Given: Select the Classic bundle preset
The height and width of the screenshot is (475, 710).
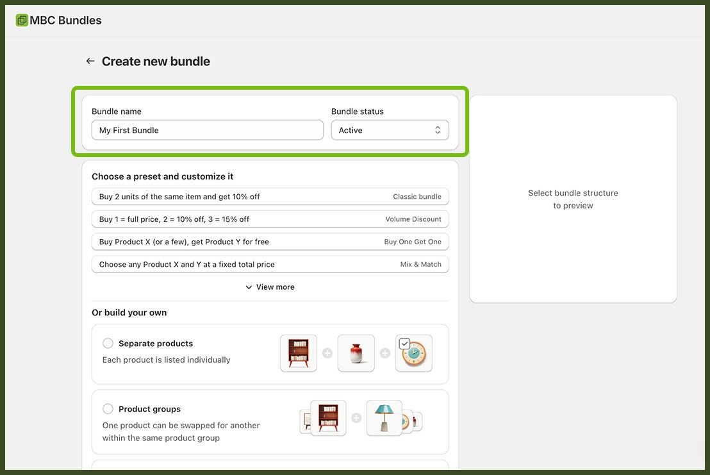Looking at the screenshot, I should [270, 196].
